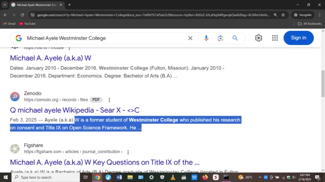This screenshot has height=182, width=325.
Task: Click the Zenodo site favicon
Action: pos(15,96)
